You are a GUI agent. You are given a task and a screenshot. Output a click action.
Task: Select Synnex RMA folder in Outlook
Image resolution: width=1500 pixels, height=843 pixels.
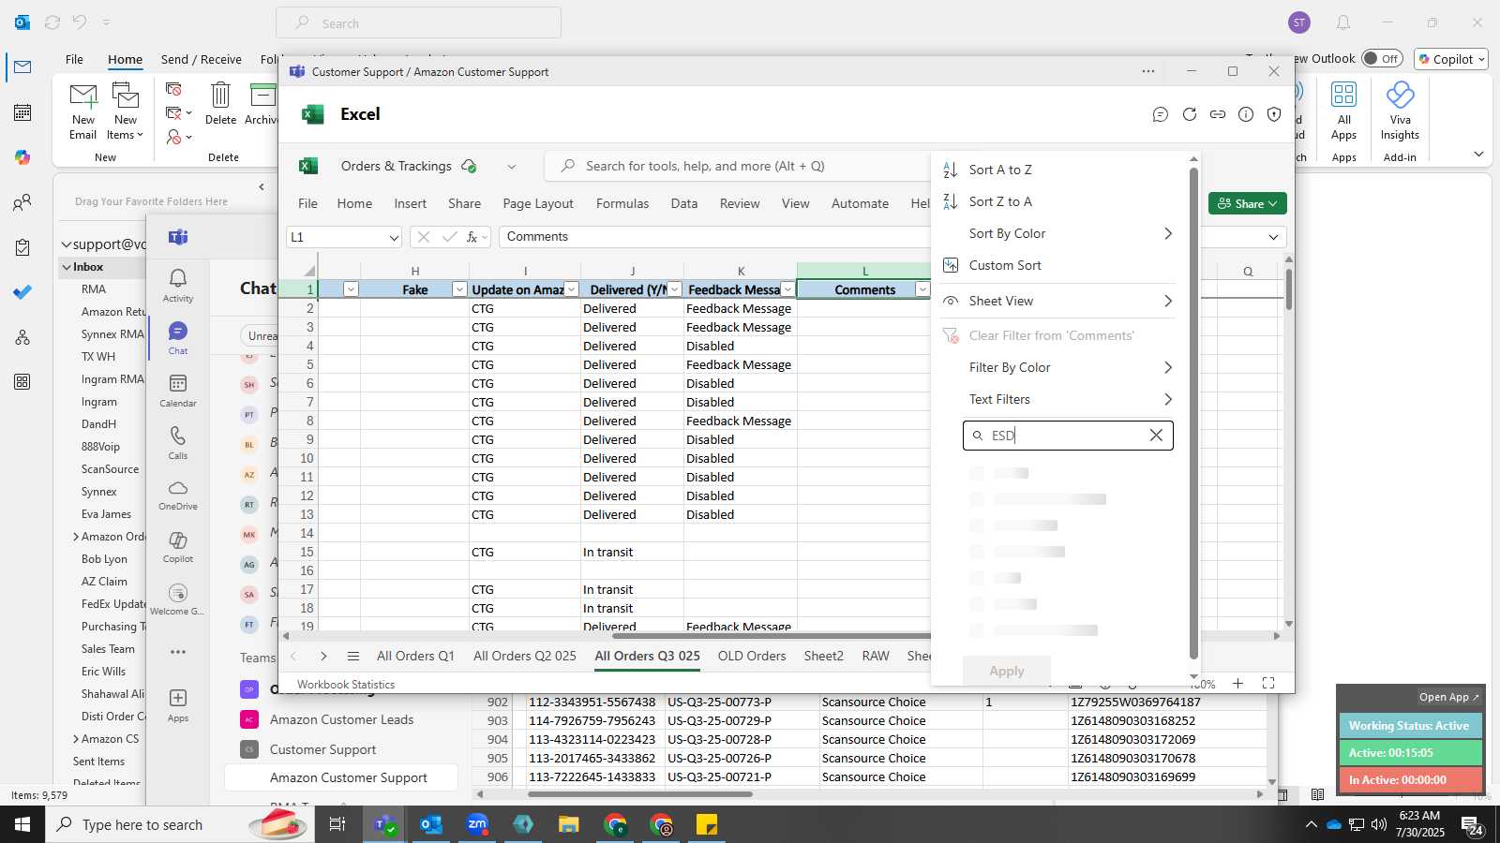click(112, 334)
